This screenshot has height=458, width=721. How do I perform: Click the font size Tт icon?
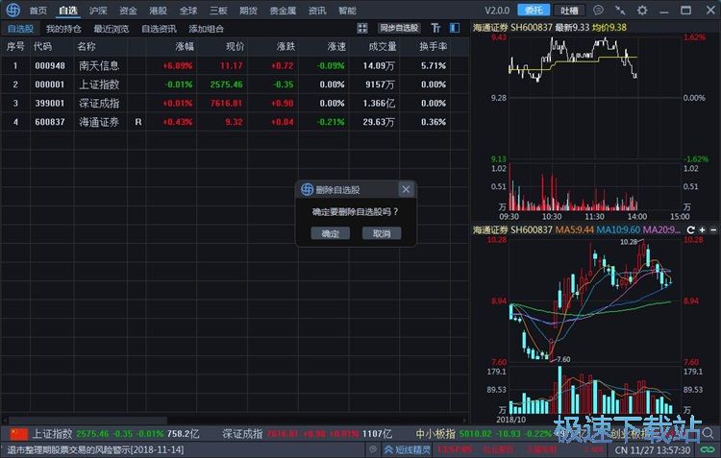[x=435, y=29]
